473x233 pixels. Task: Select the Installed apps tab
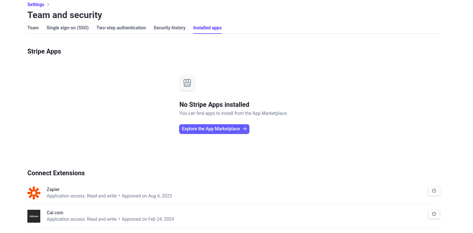tap(208, 28)
